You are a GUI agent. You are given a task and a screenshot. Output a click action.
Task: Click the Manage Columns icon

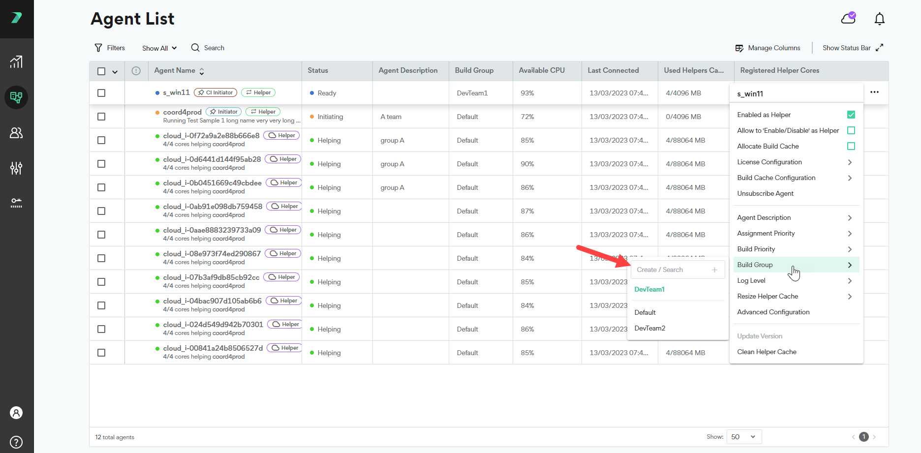click(739, 48)
